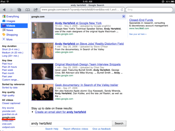Screen dimensions: 175x131
Task: Switch to the Everything results
Action: point(13,16)
